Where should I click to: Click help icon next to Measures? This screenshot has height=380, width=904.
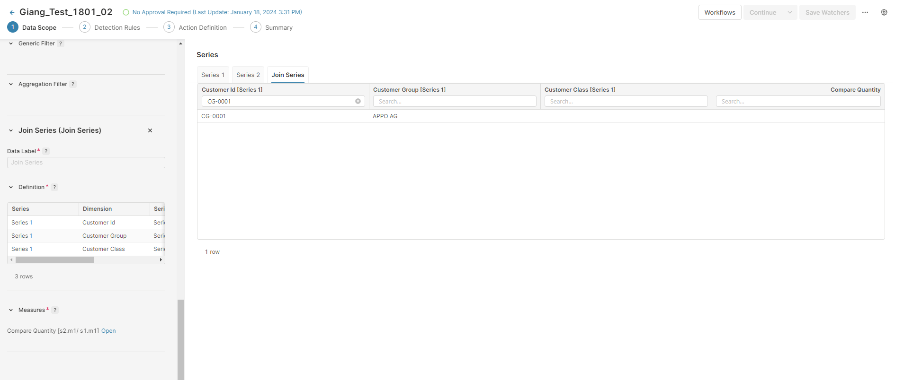[55, 310]
